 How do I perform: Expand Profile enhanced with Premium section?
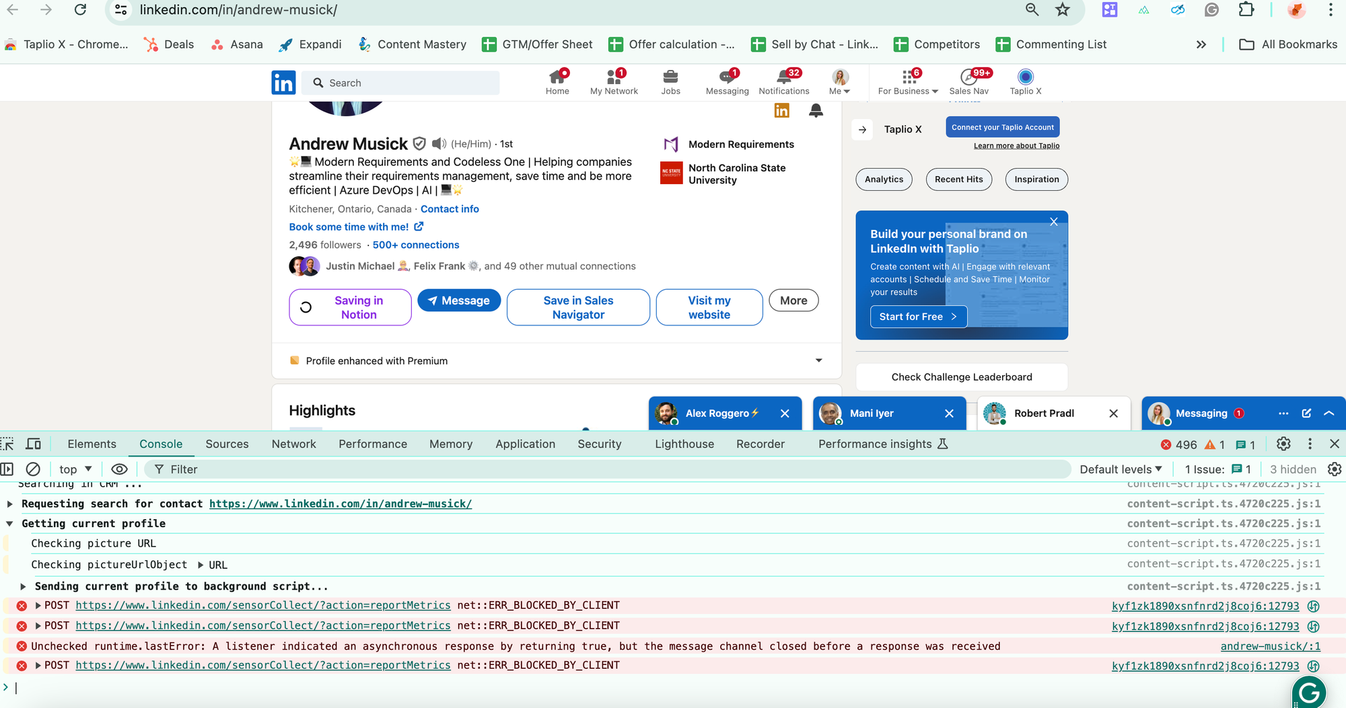click(x=819, y=360)
